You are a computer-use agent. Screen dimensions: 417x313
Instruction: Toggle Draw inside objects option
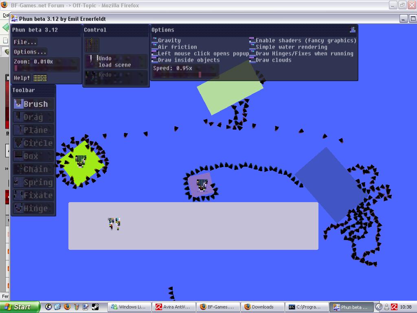[186, 60]
